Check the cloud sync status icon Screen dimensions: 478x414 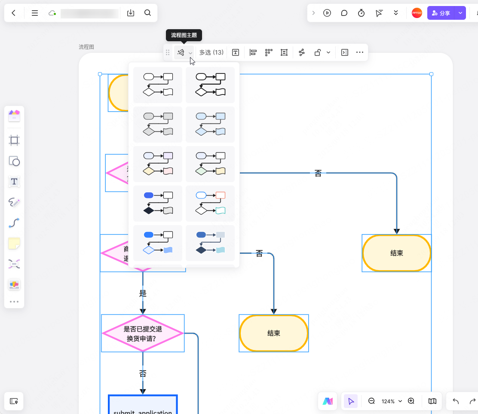[52, 13]
